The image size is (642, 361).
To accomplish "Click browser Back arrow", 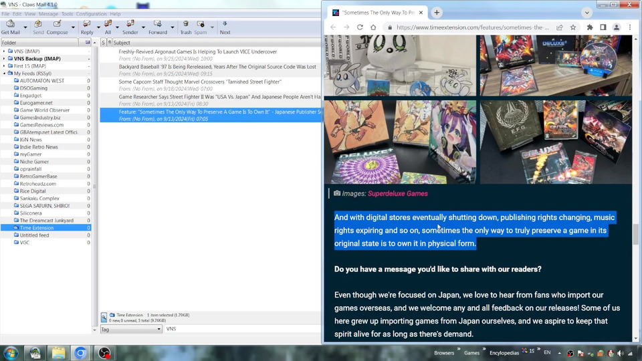I will pyautogui.click(x=333, y=27).
